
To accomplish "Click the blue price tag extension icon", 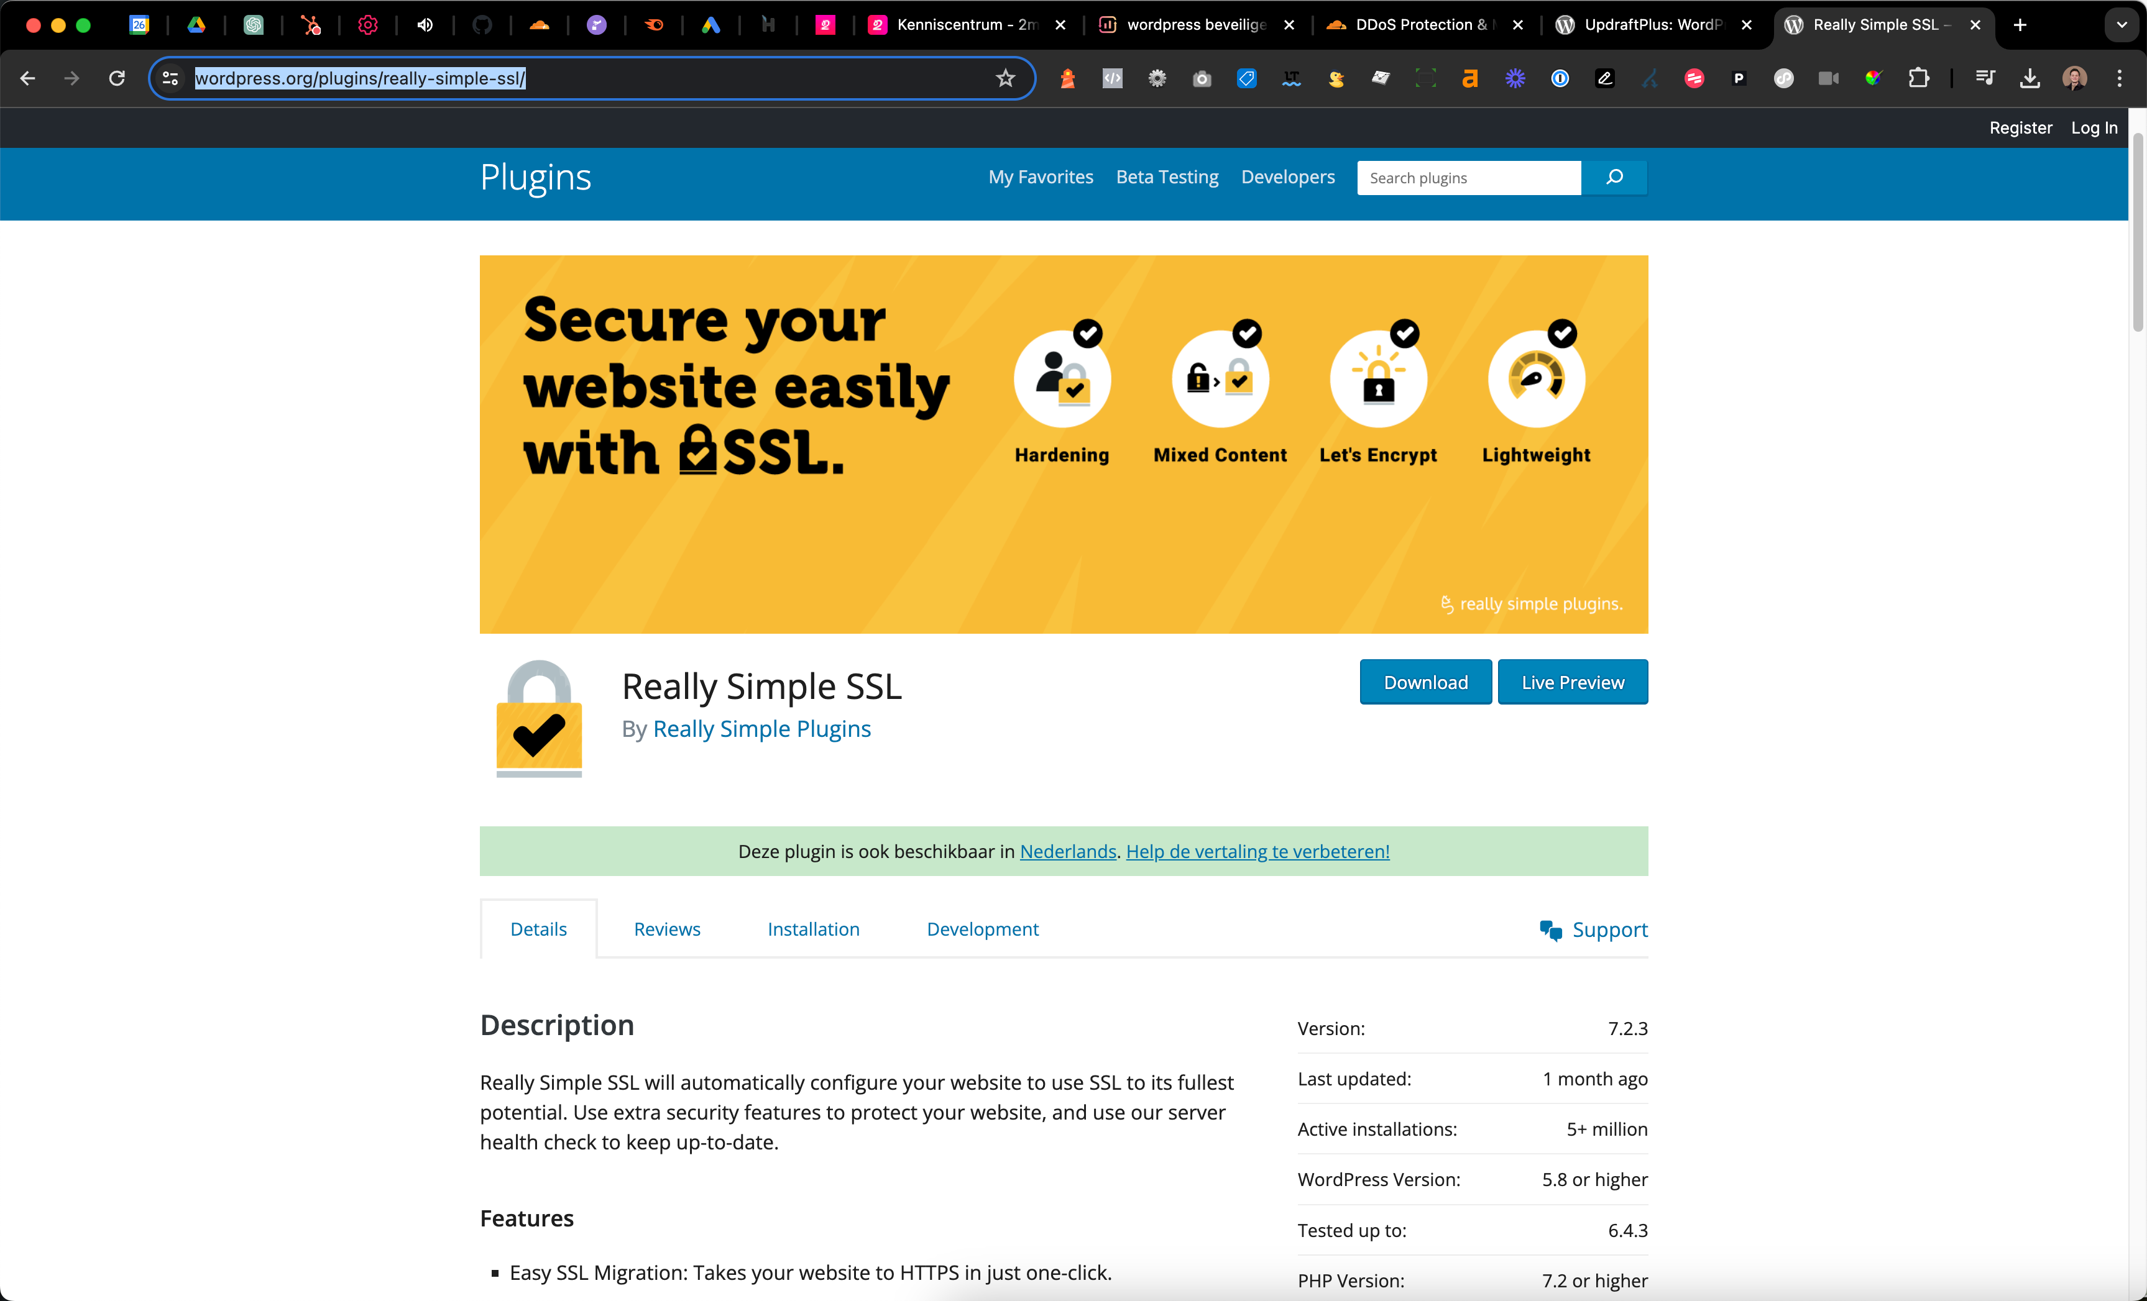I will (x=1247, y=78).
